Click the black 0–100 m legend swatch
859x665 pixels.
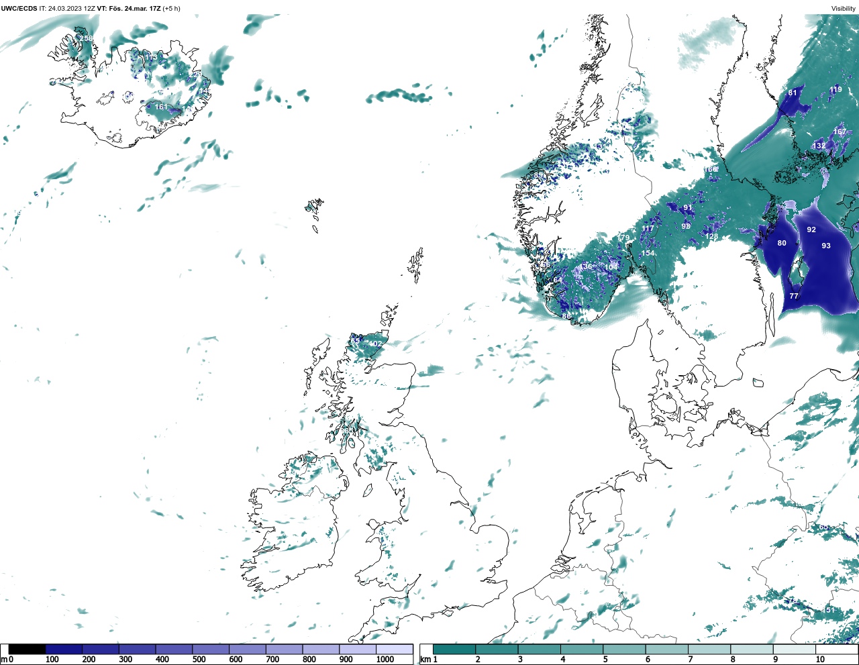[28, 649]
